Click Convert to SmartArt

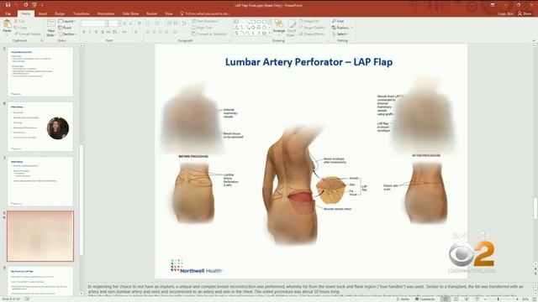209,34
